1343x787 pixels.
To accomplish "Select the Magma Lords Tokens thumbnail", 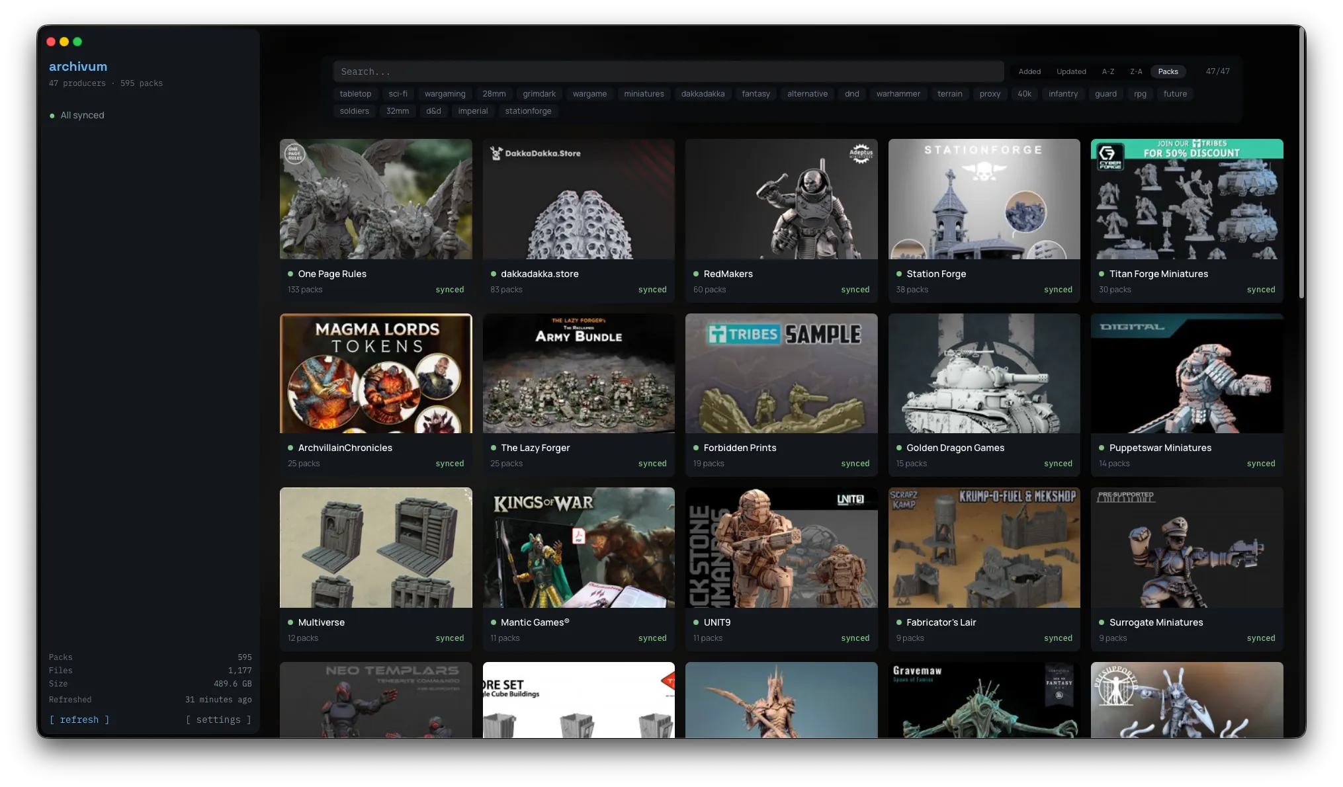I will click(376, 373).
